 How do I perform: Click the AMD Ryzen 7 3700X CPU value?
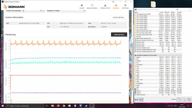[x=71, y=23]
